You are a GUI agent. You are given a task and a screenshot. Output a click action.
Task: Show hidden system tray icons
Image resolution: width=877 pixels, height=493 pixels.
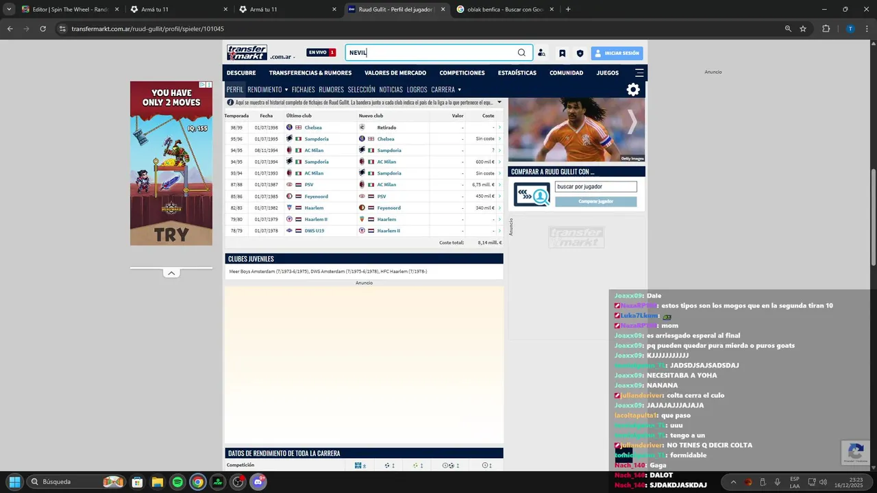click(x=733, y=482)
